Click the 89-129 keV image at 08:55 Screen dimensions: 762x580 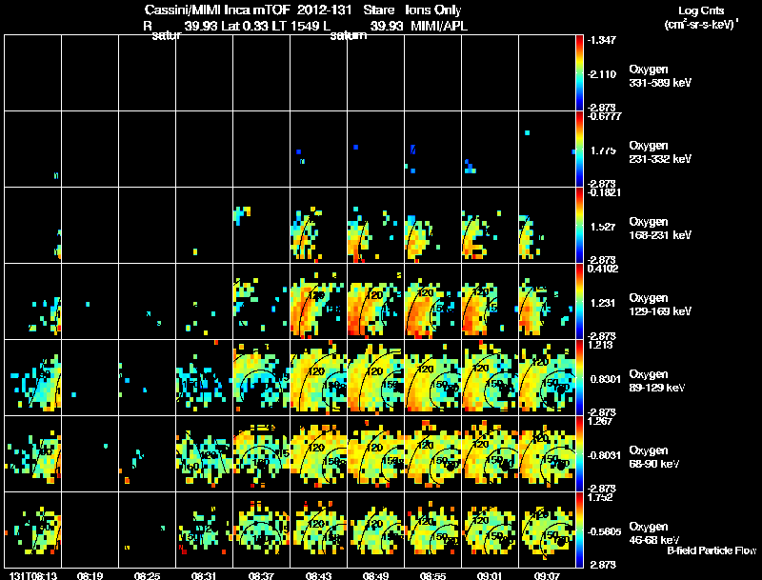point(433,377)
